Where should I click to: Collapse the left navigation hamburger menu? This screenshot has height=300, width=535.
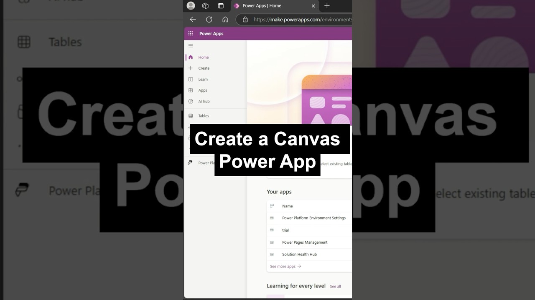[x=191, y=46]
